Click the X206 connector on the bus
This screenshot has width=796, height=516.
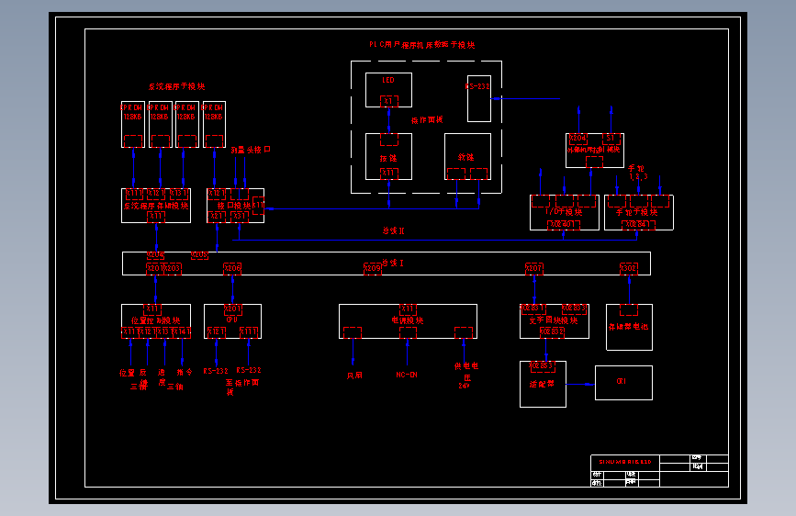click(x=232, y=268)
